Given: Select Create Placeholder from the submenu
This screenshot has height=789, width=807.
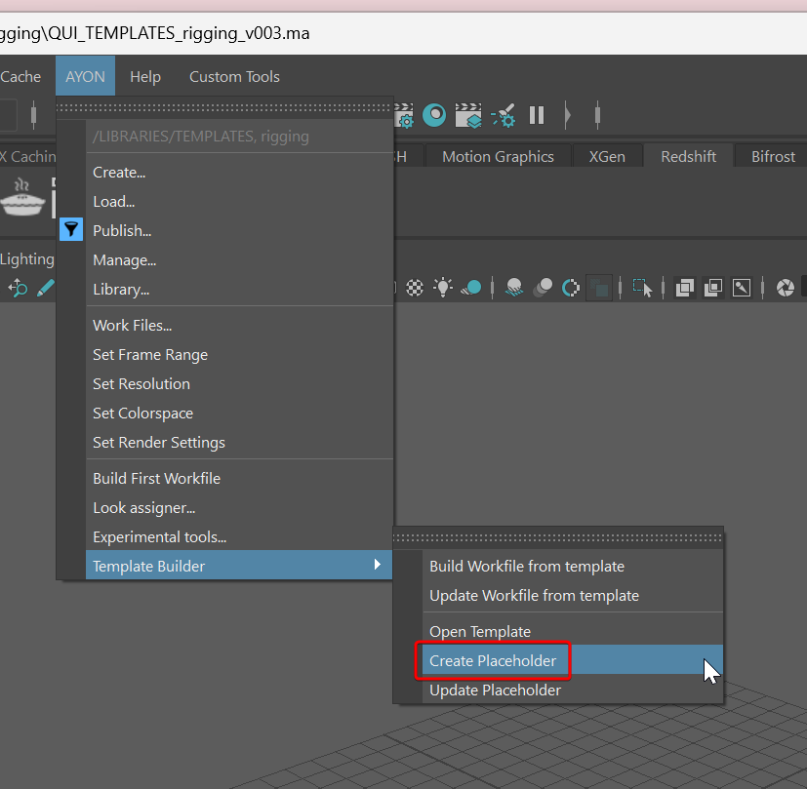Looking at the screenshot, I should click(x=493, y=661).
